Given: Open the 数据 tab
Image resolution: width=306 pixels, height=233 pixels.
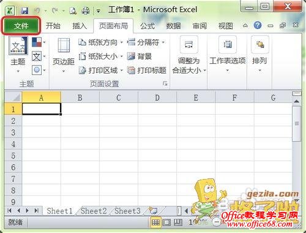Looking at the screenshot, I should pos(173,26).
